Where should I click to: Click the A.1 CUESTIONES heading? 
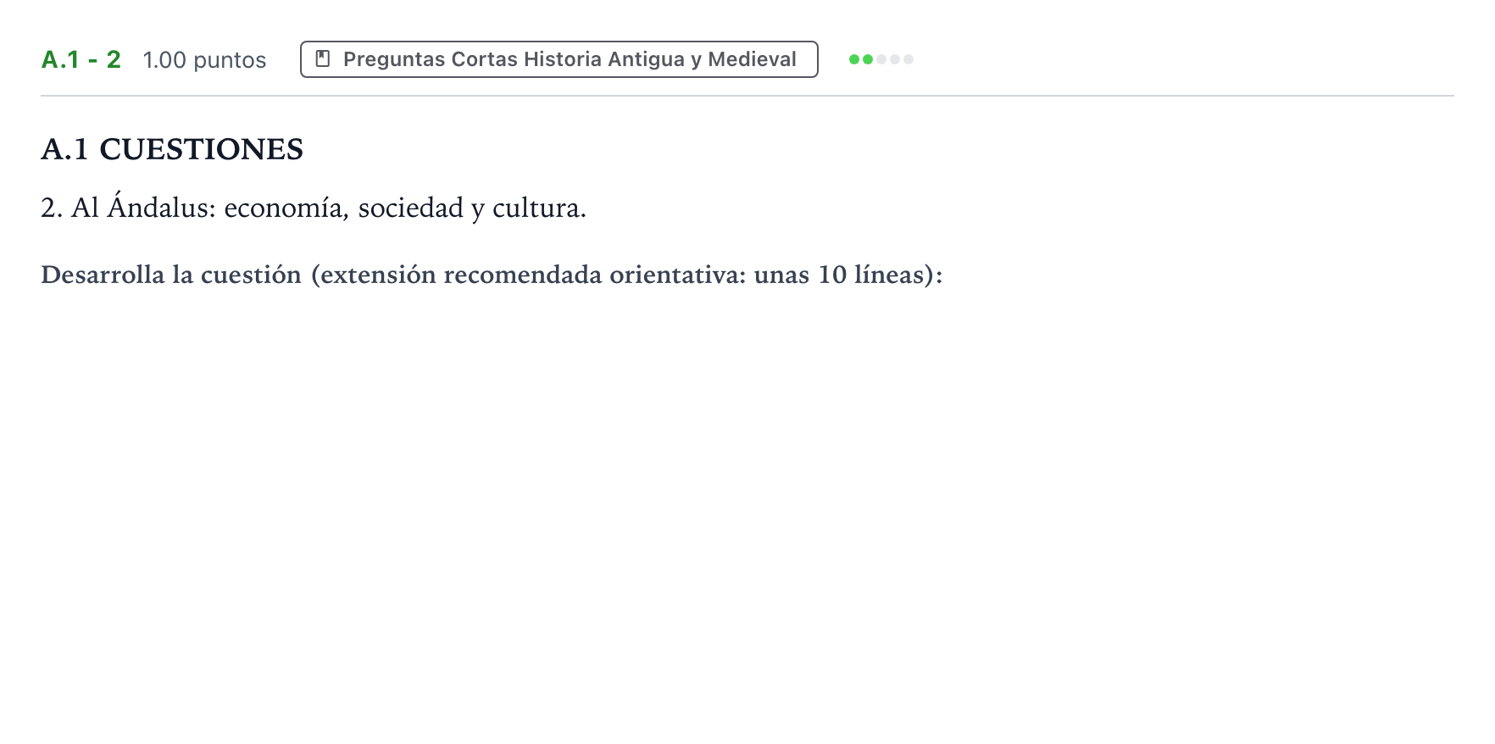click(x=172, y=149)
